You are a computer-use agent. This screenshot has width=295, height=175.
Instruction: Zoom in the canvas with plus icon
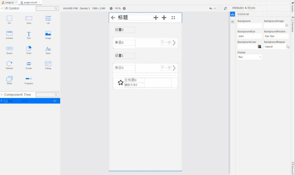pos(124,8)
